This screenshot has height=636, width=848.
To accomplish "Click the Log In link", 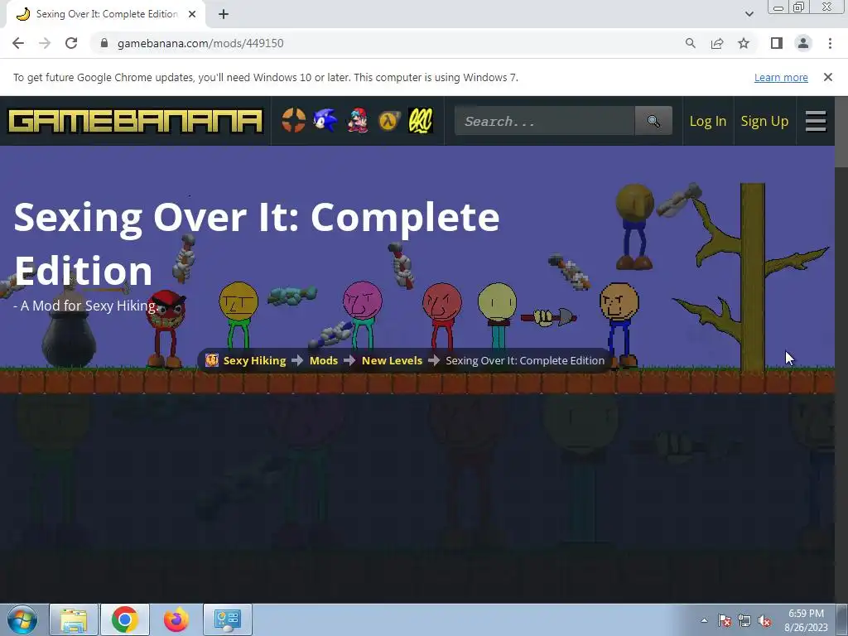I will pyautogui.click(x=707, y=121).
